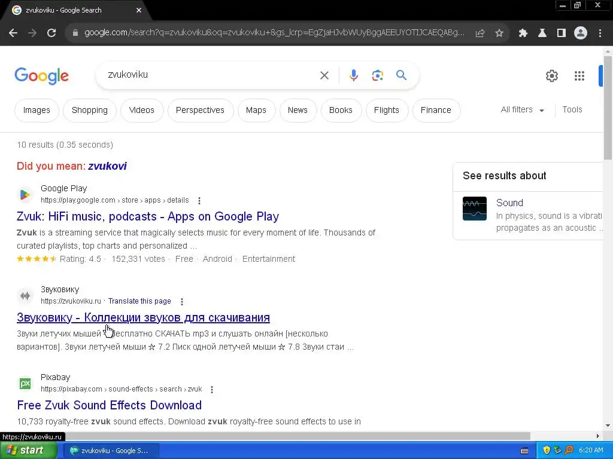Click the 'zvukovi' spelling suggestion
The image size is (613, 459).
[107, 166]
